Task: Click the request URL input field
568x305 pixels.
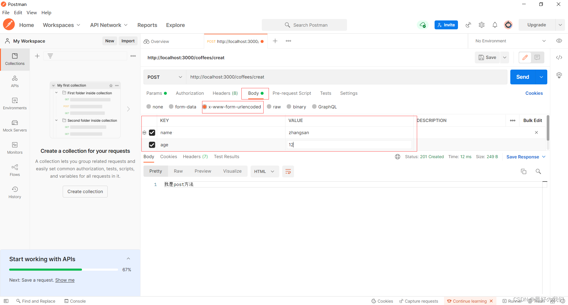Action: (346, 77)
